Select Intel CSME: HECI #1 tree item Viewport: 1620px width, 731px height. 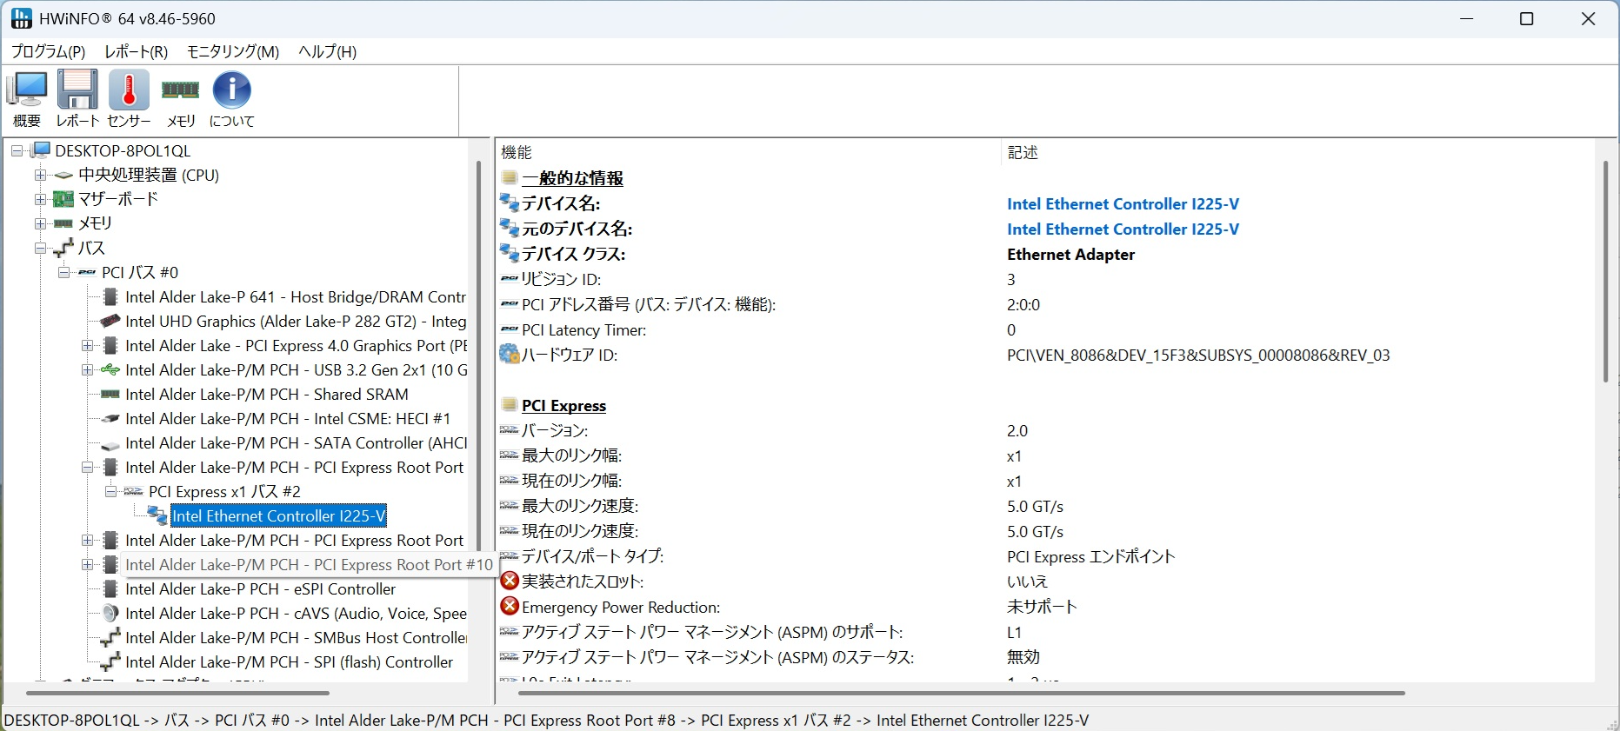(x=288, y=418)
